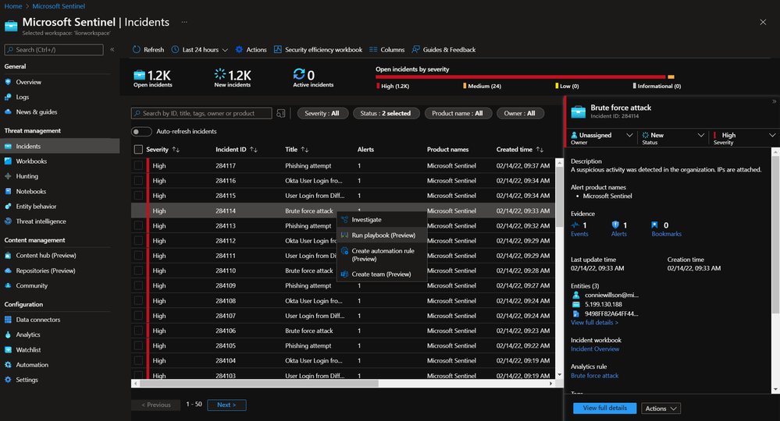Select Investigate from context menu

click(x=382, y=219)
